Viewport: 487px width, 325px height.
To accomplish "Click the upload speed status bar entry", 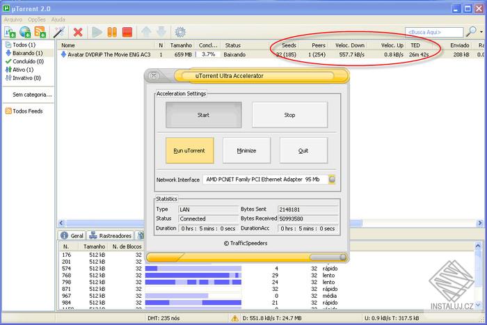I will point(392,318).
